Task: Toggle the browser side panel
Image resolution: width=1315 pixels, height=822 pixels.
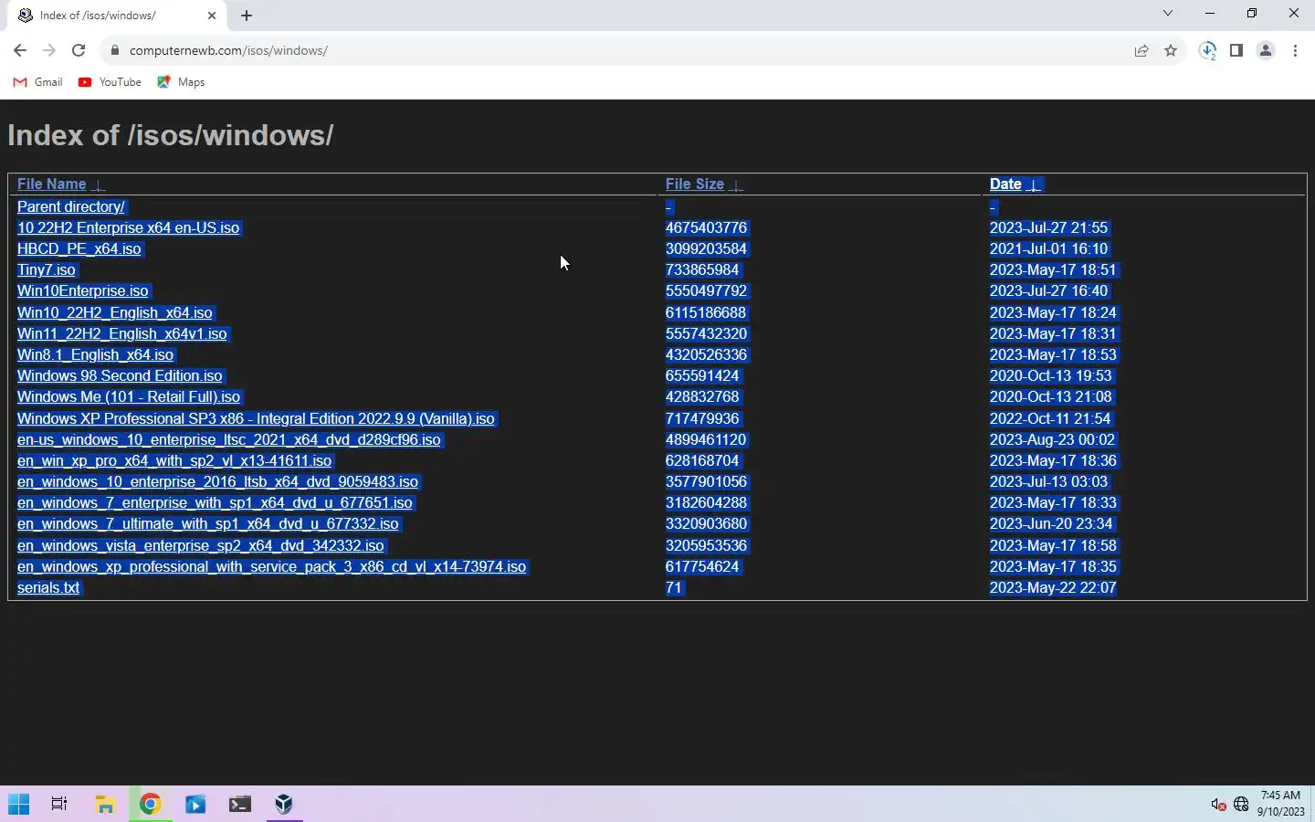Action: click(1236, 51)
